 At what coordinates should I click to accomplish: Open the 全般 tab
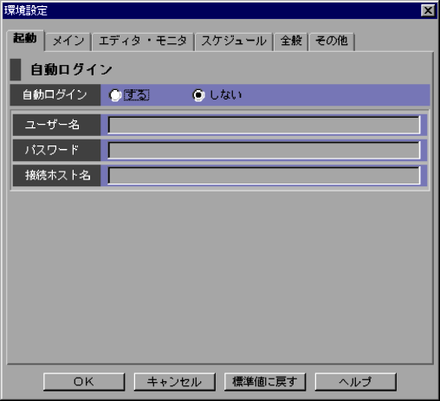[x=291, y=41]
